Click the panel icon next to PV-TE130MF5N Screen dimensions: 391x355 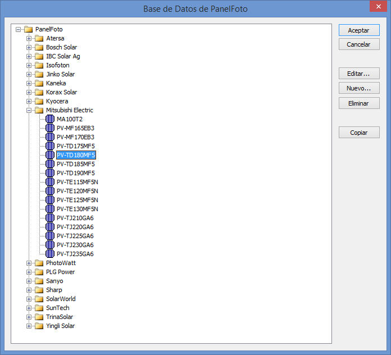pyautogui.click(x=50, y=208)
